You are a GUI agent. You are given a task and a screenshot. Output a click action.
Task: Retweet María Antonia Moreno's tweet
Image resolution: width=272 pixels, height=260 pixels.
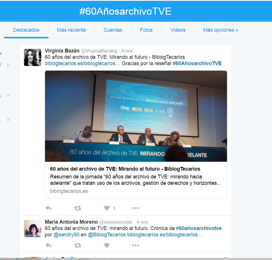pyautogui.click(x=78, y=245)
